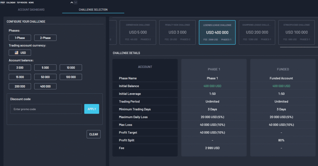Screen dimensions: 318x166
Task: Click the PHASE 1 column header
Action: [214, 69]
